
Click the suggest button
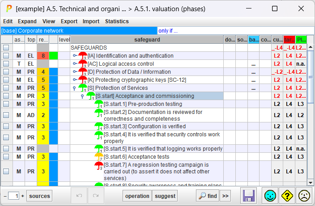tap(165, 196)
